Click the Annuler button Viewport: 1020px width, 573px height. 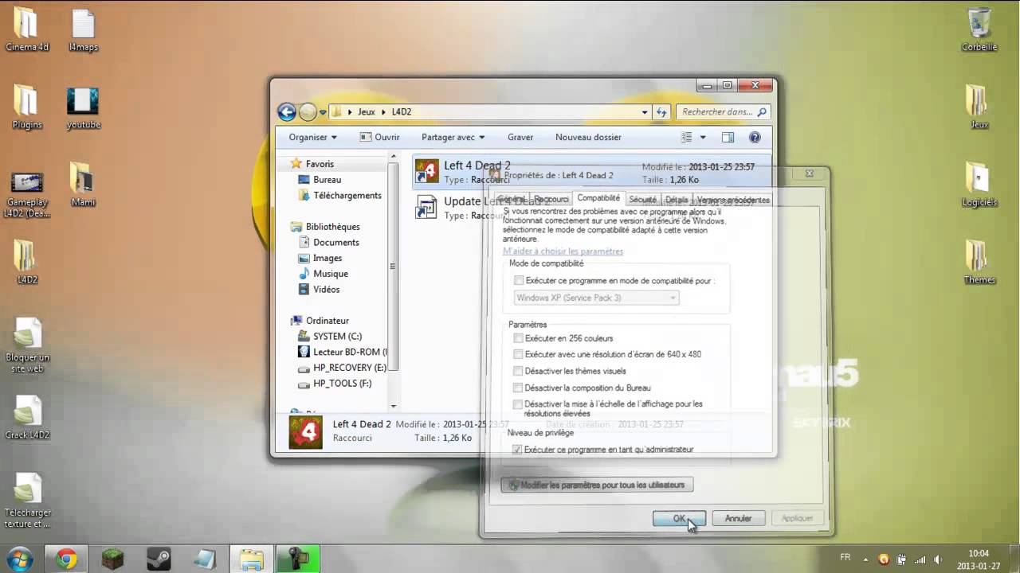point(738,518)
